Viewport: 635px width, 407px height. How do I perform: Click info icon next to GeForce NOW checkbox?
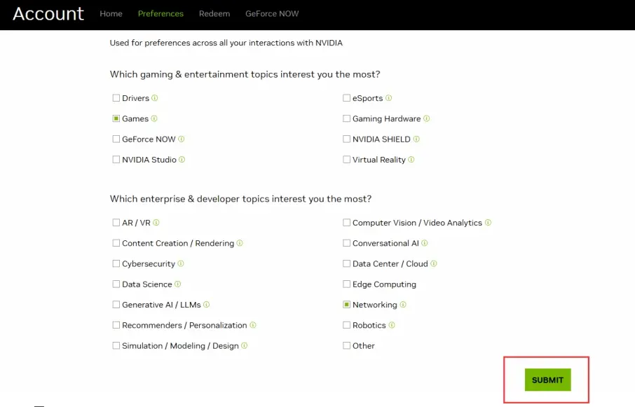click(181, 139)
